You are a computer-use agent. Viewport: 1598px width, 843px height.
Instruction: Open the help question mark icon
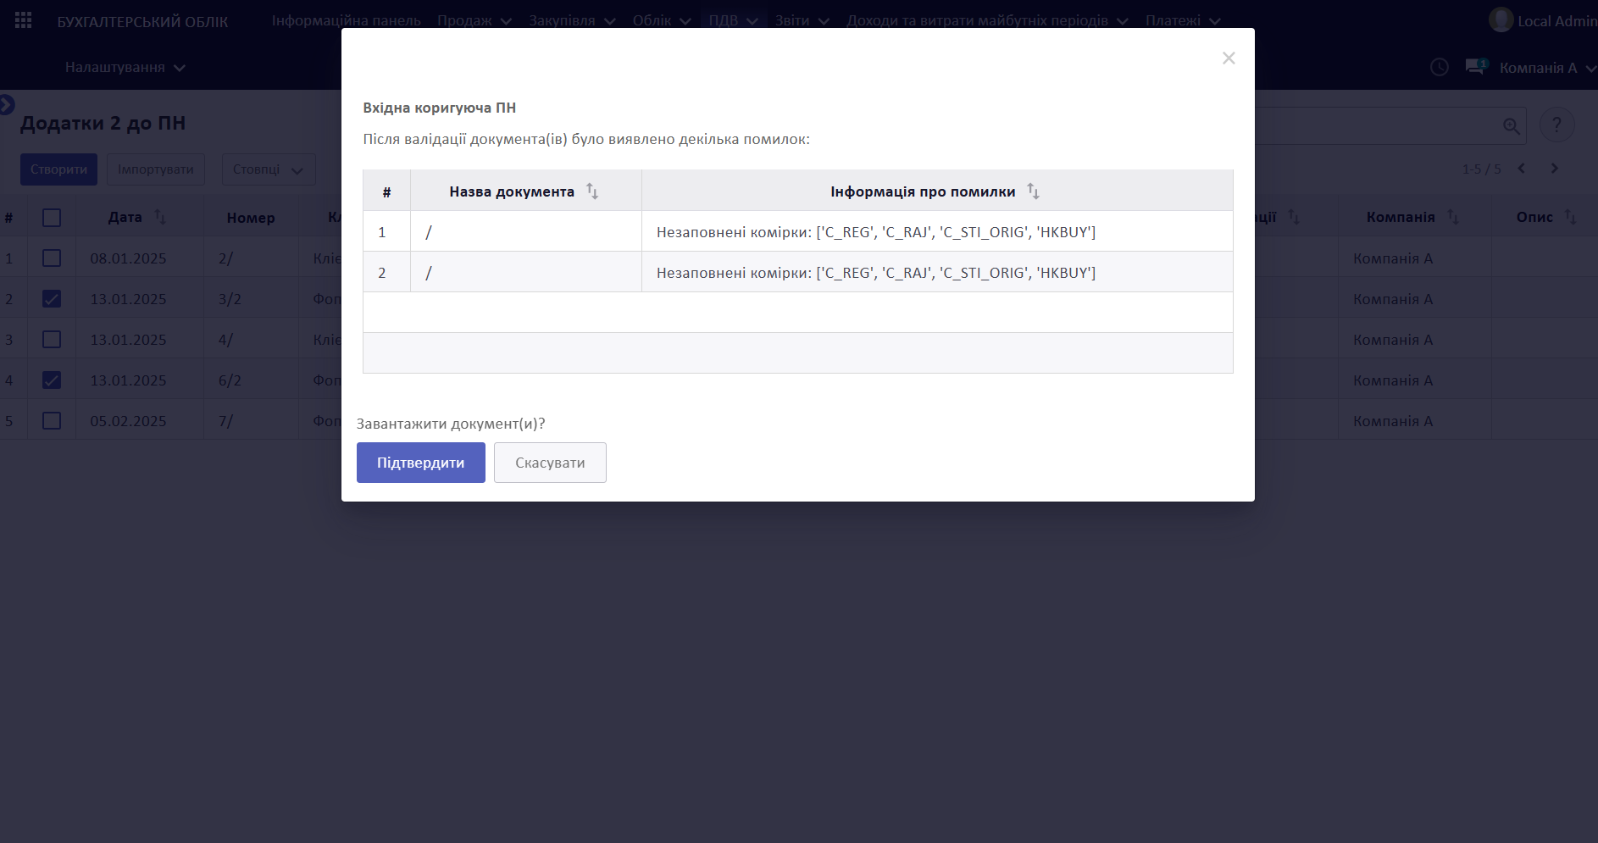pos(1556,125)
